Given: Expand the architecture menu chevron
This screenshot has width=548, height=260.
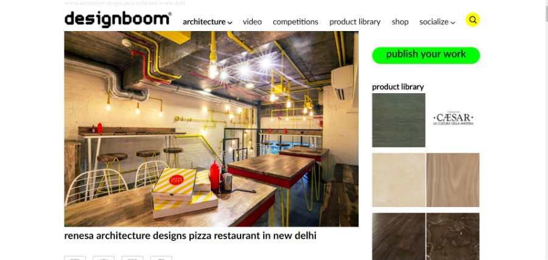Looking at the screenshot, I should tap(230, 23).
